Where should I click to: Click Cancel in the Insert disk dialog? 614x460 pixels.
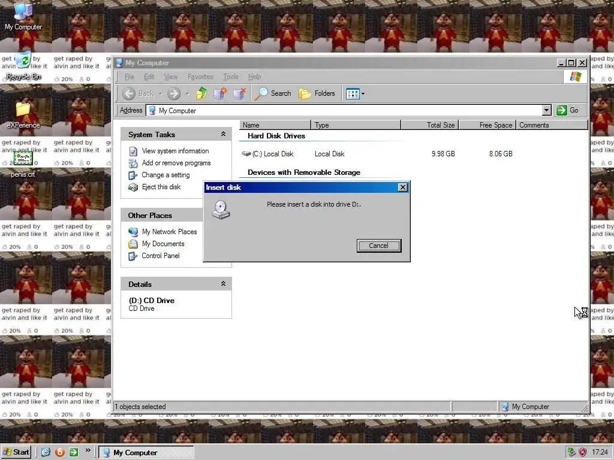point(379,246)
